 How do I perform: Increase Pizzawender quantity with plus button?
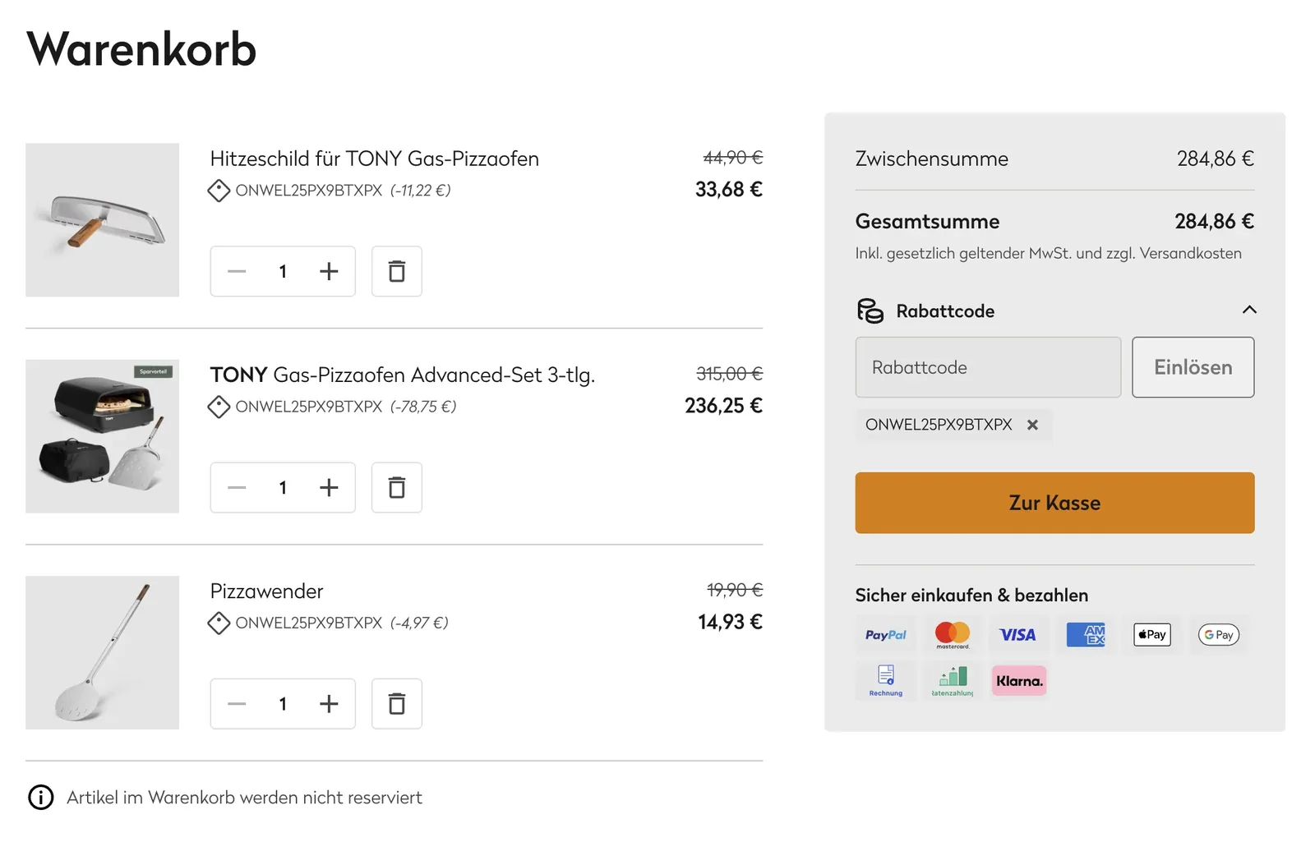click(x=329, y=704)
